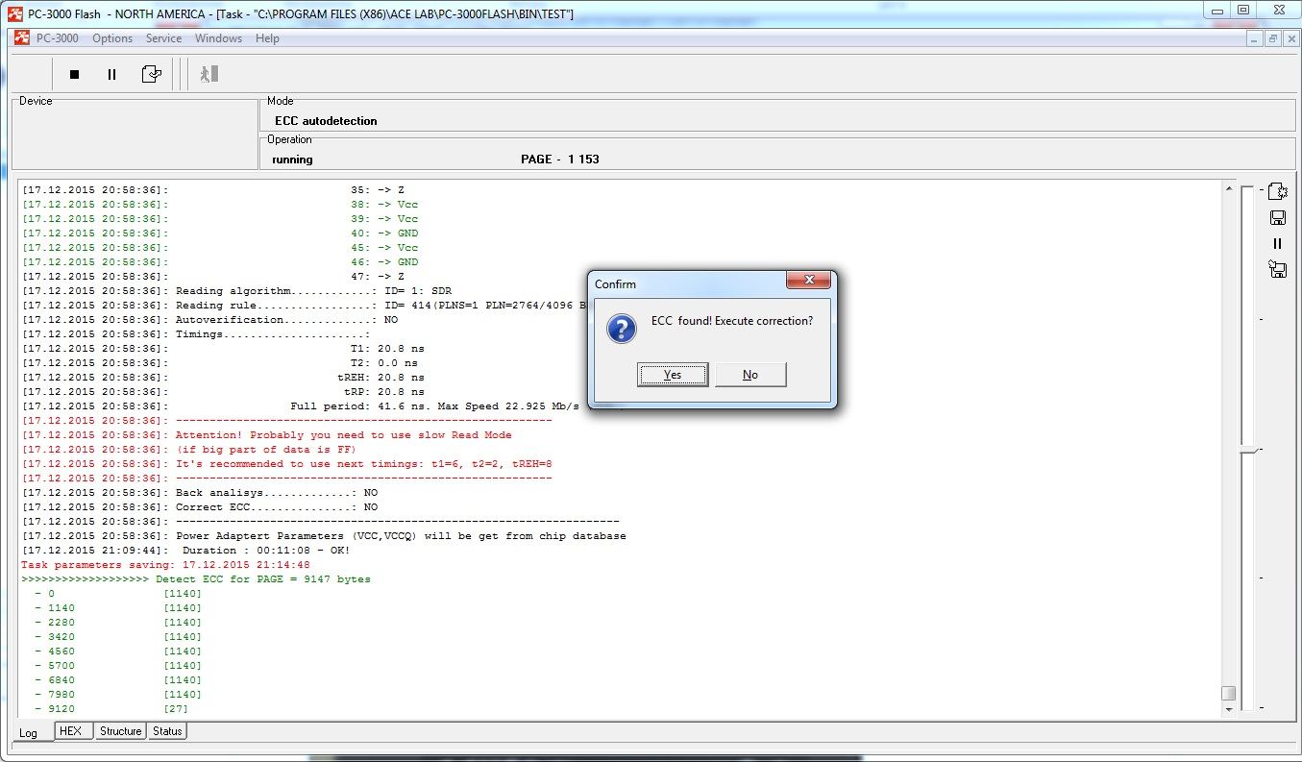Click the question mark icon in the Confirm dialog
1302x762 pixels.
tap(622, 329)
